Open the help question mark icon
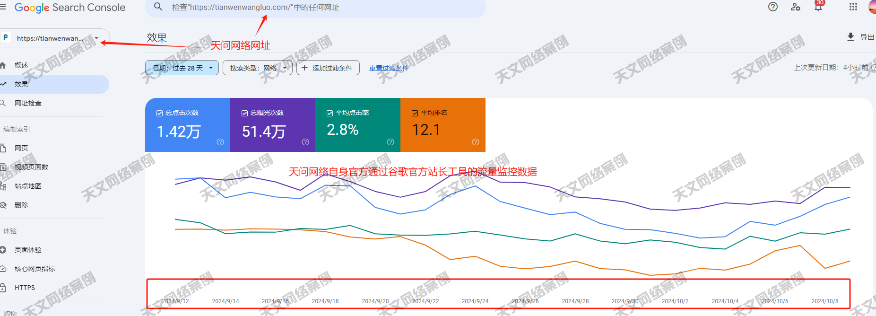The height and width of the screenshot is (316, 876). coord(773,7)
